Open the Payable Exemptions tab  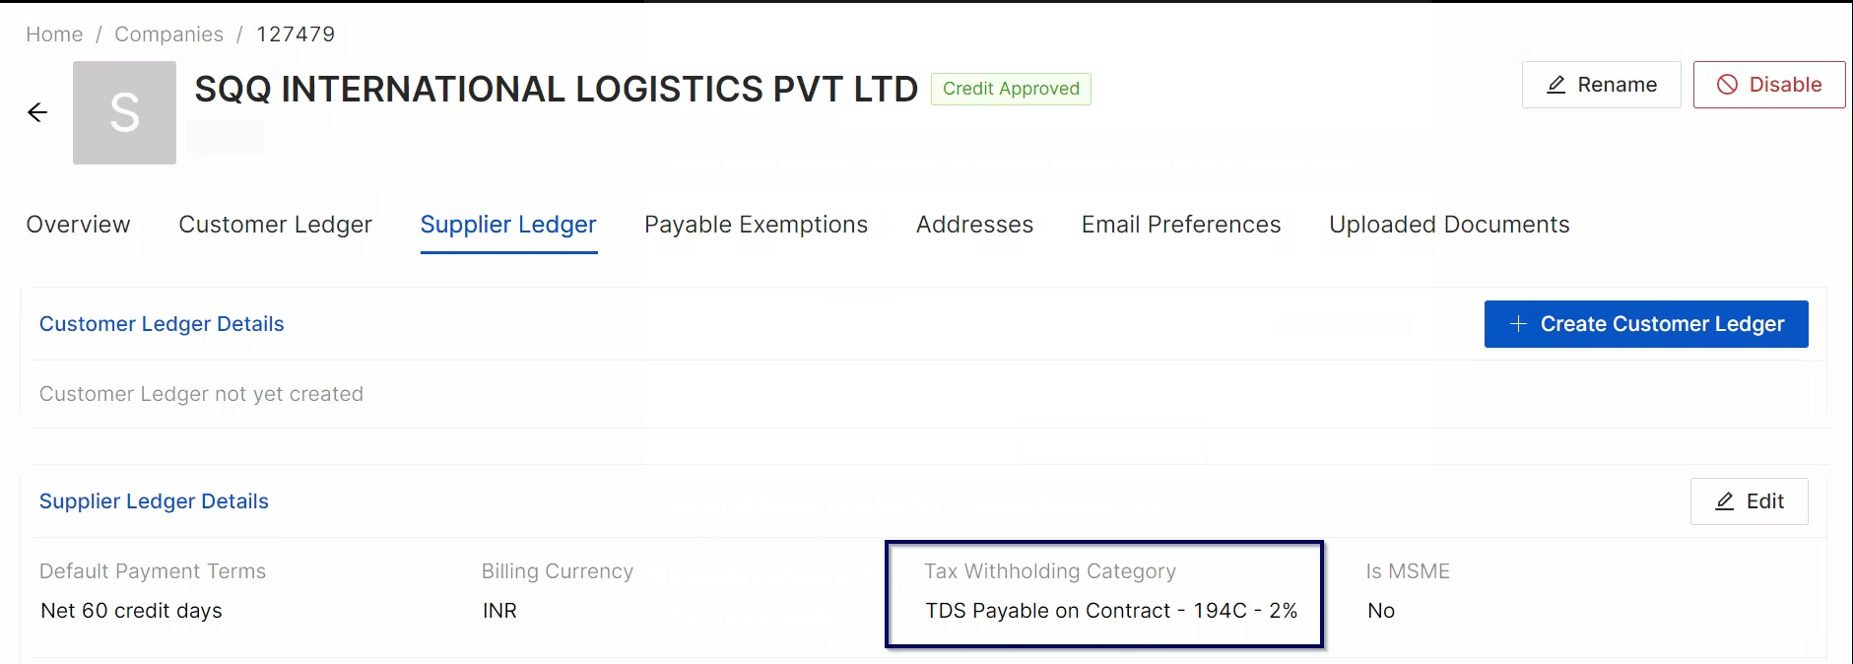[x=756, y=225]
